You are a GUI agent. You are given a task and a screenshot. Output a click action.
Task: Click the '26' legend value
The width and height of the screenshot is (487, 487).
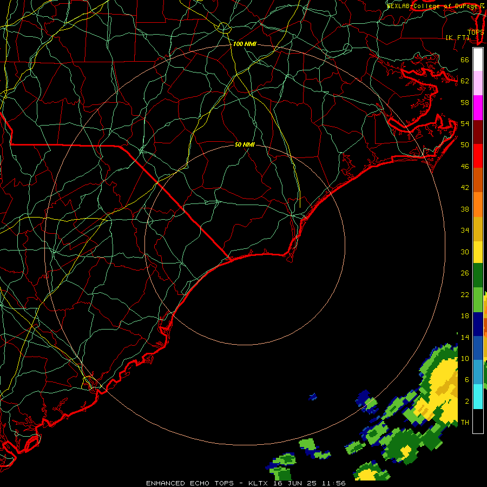(x=465, y=273)
